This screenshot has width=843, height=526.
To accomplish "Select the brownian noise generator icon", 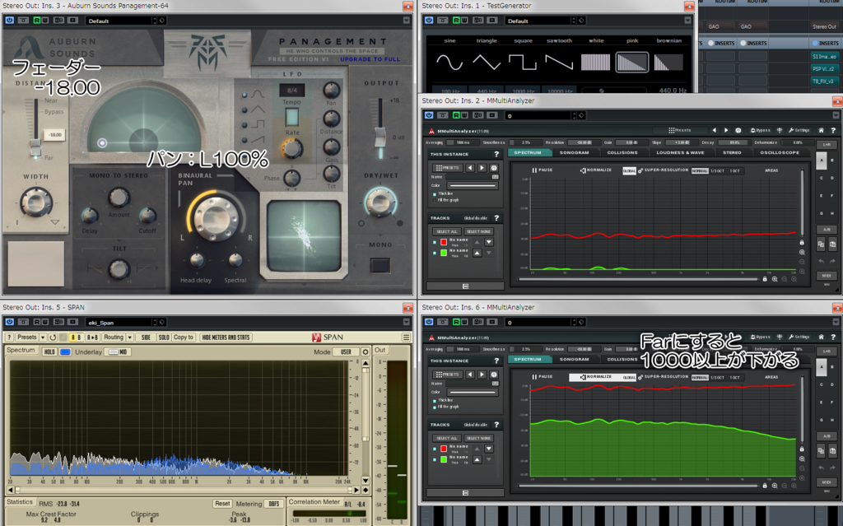I will (668, 62).
